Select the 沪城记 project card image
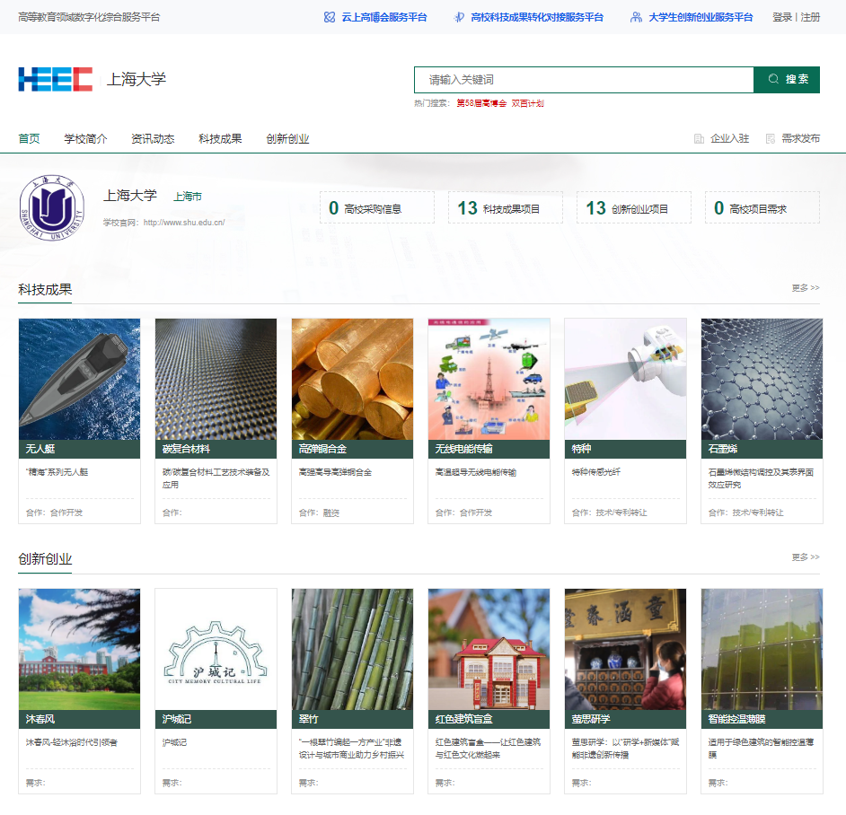 coord(216,649)
